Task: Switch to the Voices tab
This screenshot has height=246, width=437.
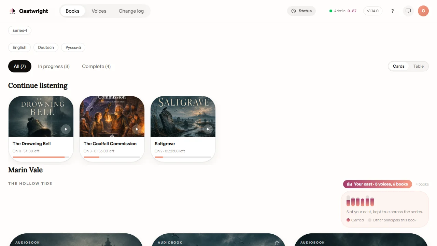Action: pyautogui.click(x=99, y=11)
